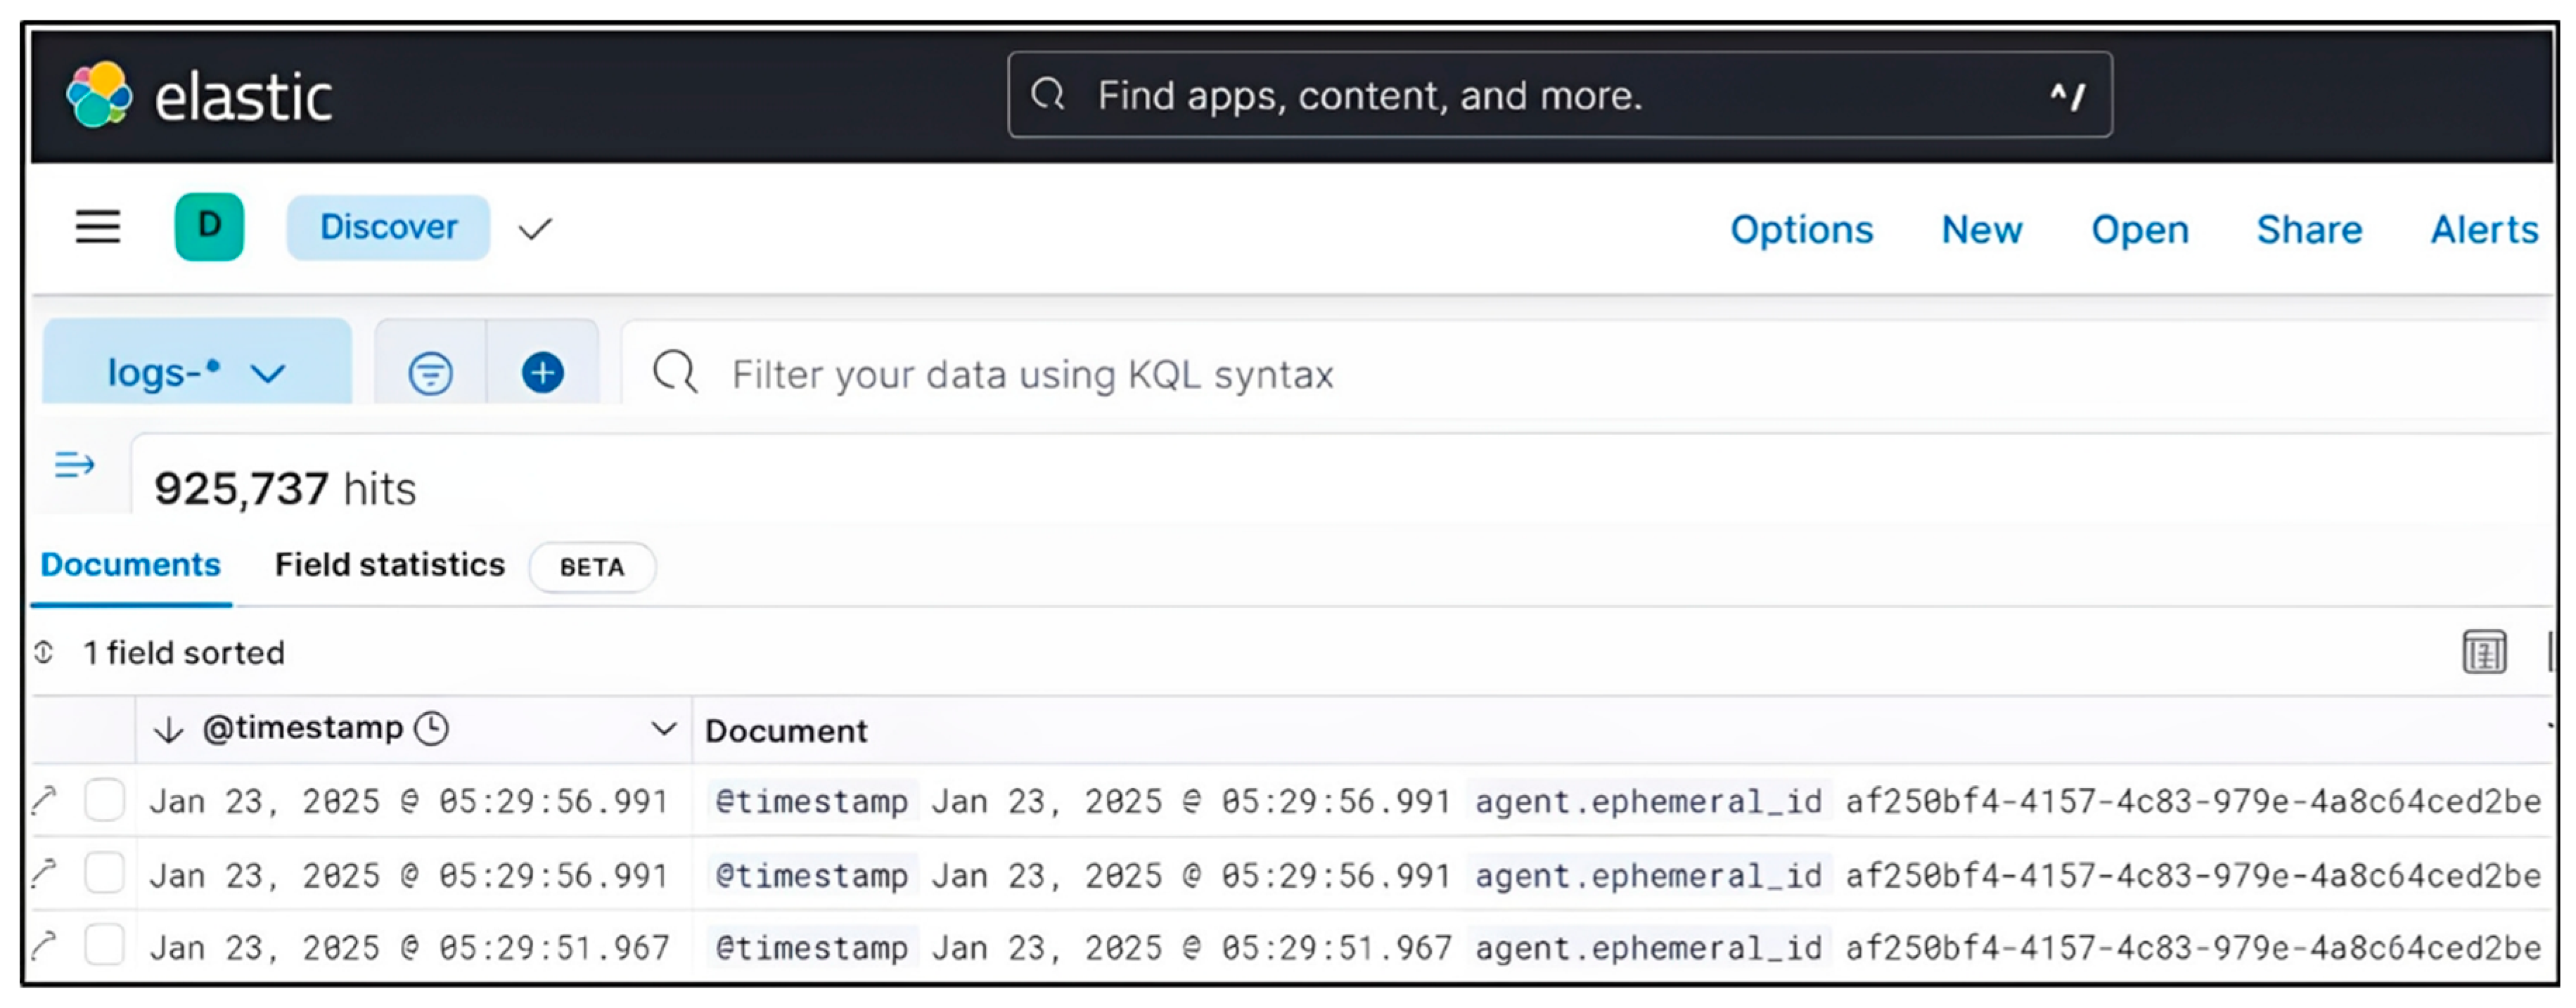
Task: Add a filter with plus icon
Action: point(543,374)
